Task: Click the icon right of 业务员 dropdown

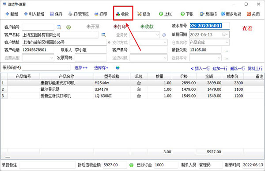Action: click(164, 35)
